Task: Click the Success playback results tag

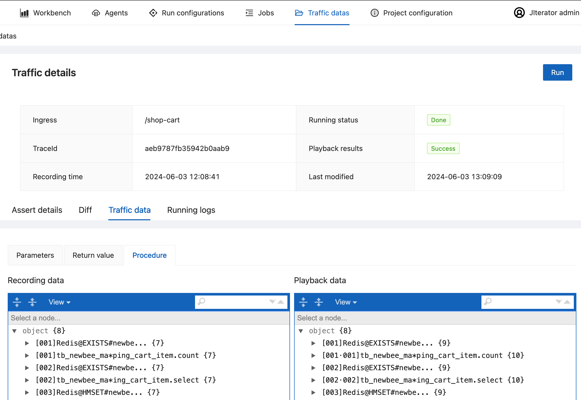Action: tap(443, 148)
